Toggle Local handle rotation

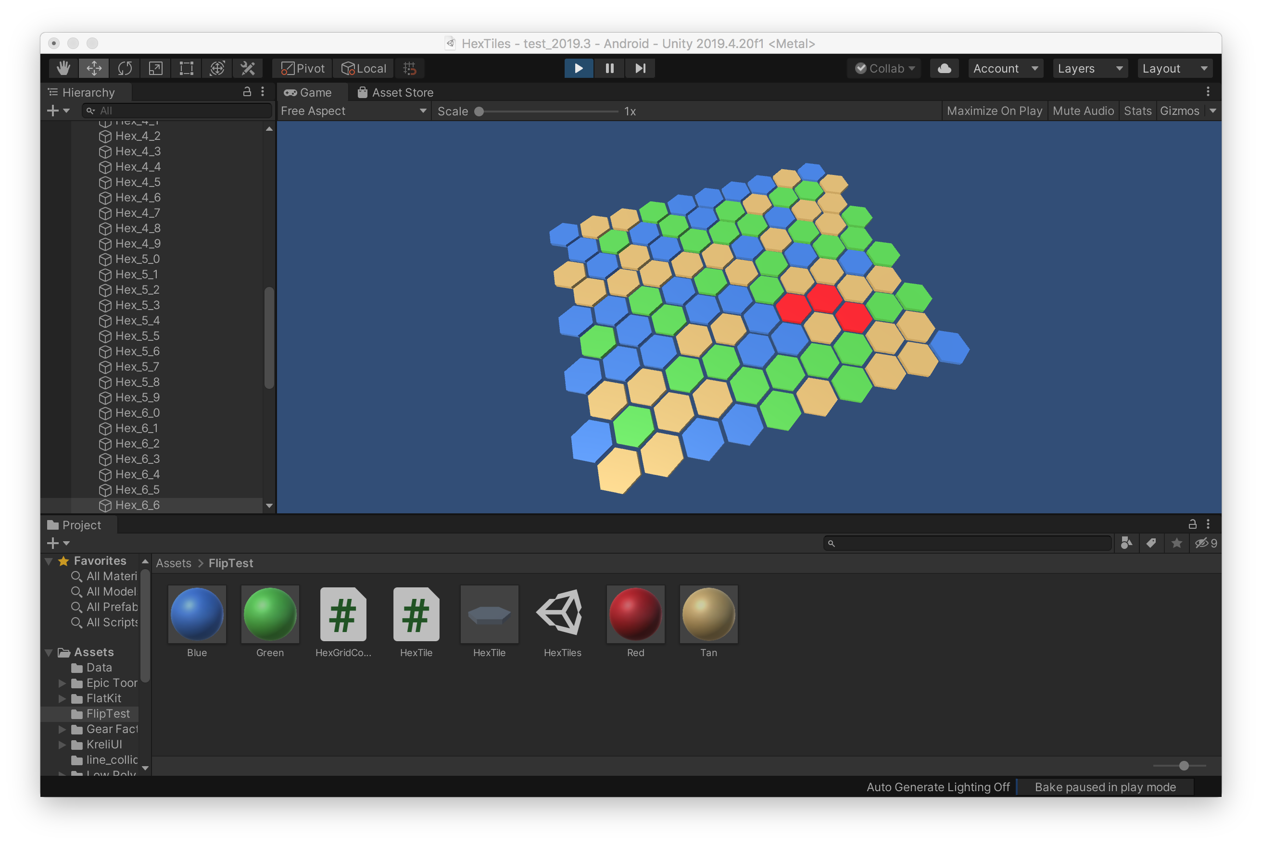click(363, 68)
